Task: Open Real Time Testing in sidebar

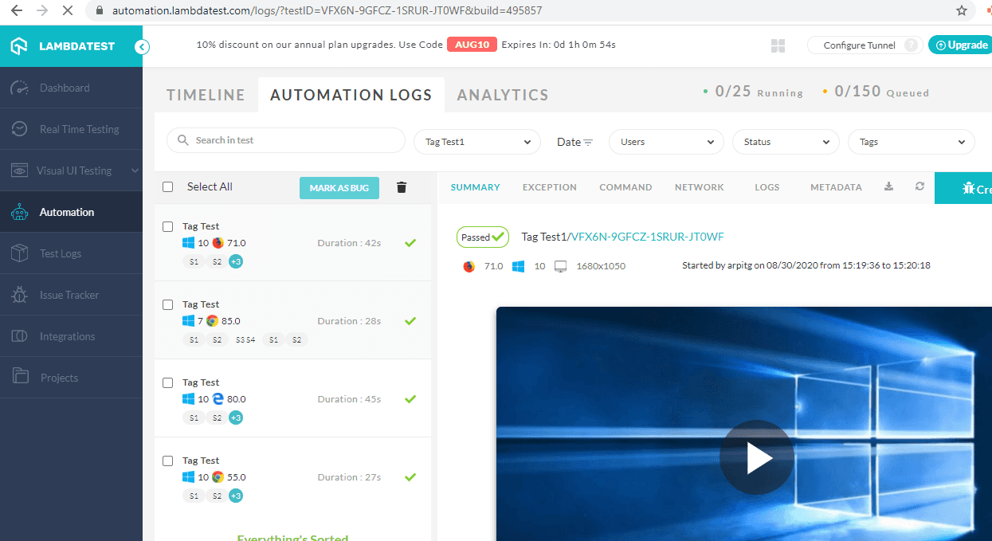Action: click(79, 129)
